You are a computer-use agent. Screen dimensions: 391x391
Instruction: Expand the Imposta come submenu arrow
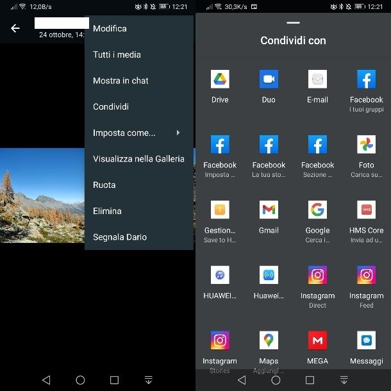coord(178,133)
